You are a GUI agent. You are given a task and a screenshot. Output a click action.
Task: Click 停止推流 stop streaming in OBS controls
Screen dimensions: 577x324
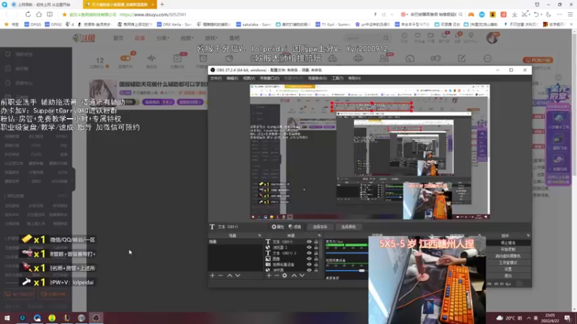tap(508, 243)
